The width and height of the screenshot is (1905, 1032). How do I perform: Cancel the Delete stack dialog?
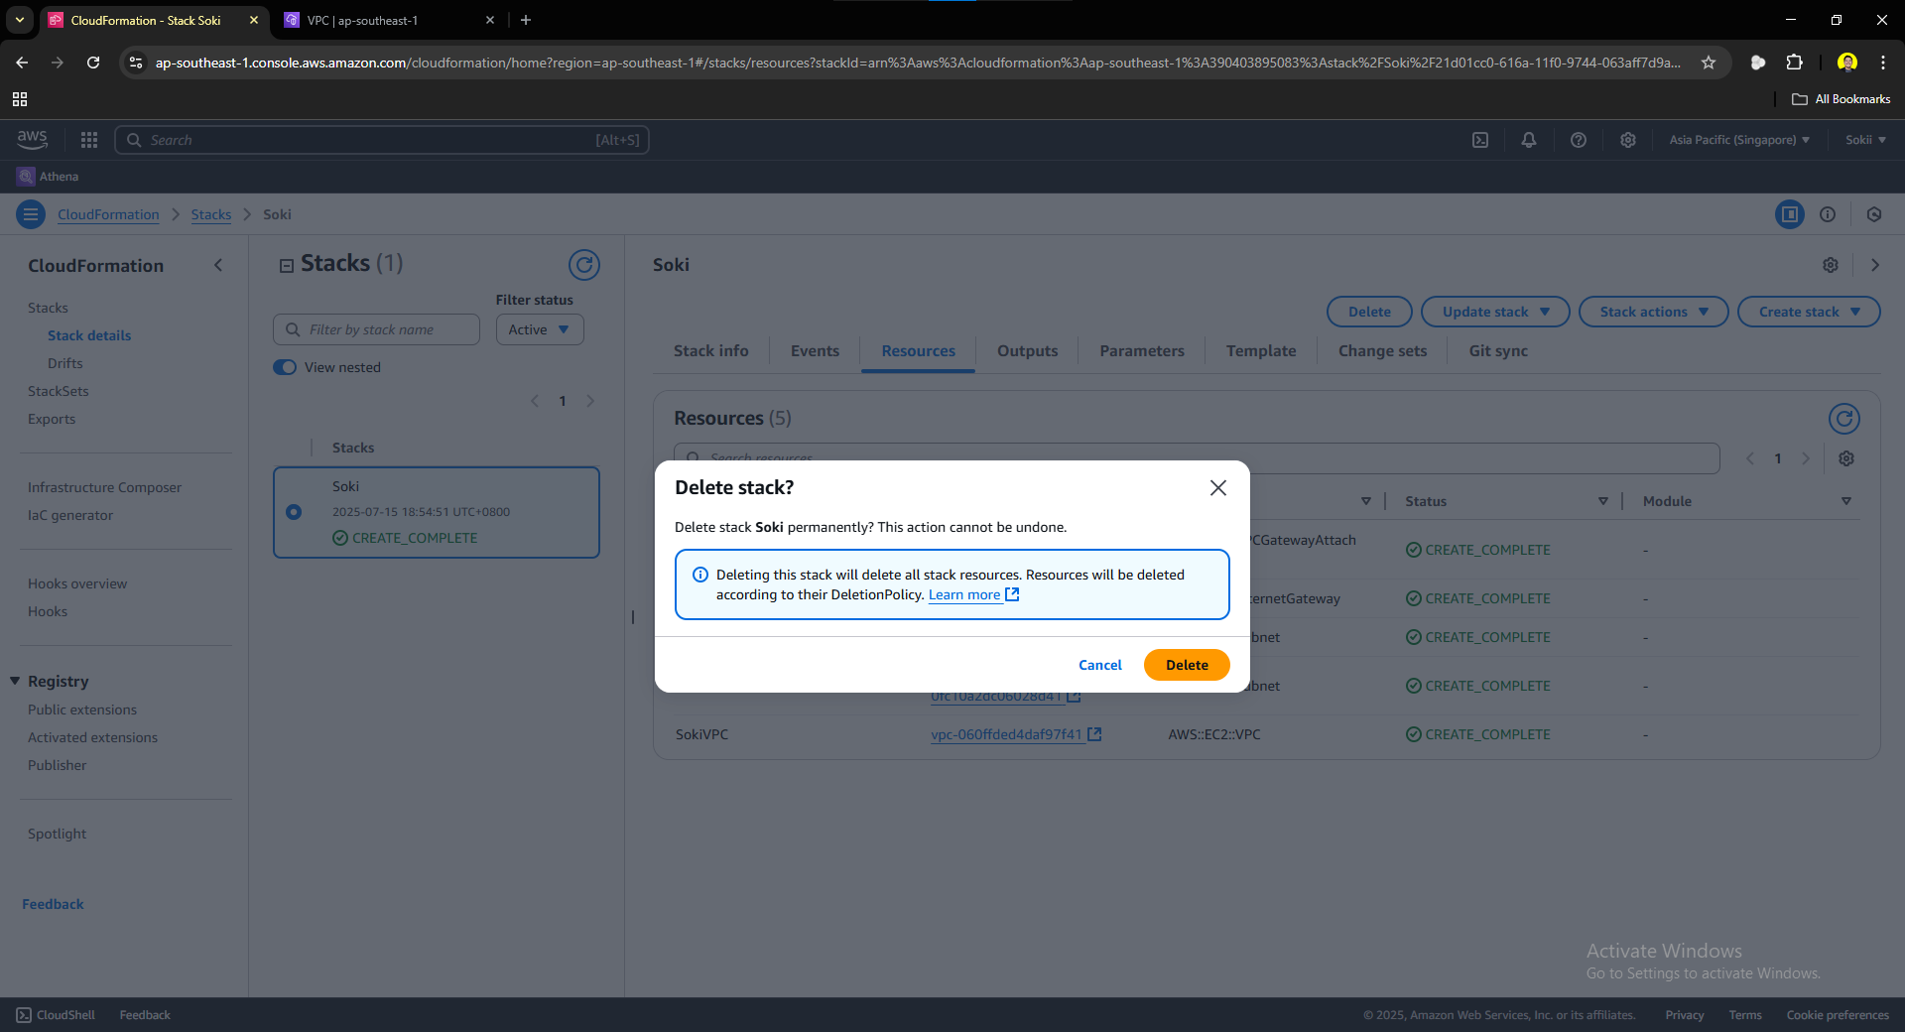[x=1099, y=665]
